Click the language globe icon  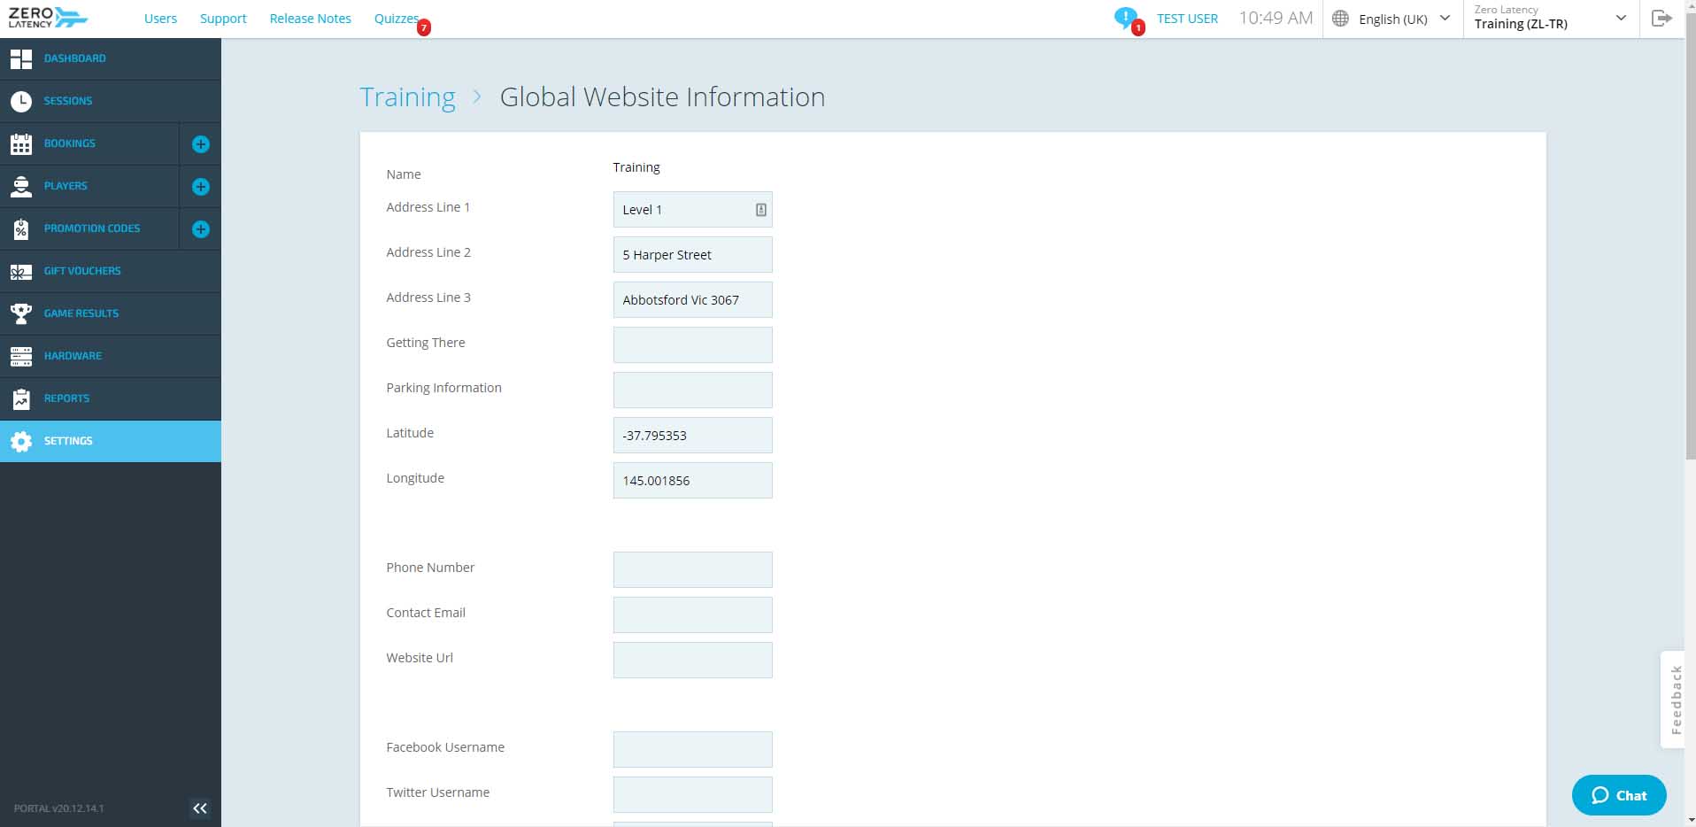click(x=1340, y=19)
